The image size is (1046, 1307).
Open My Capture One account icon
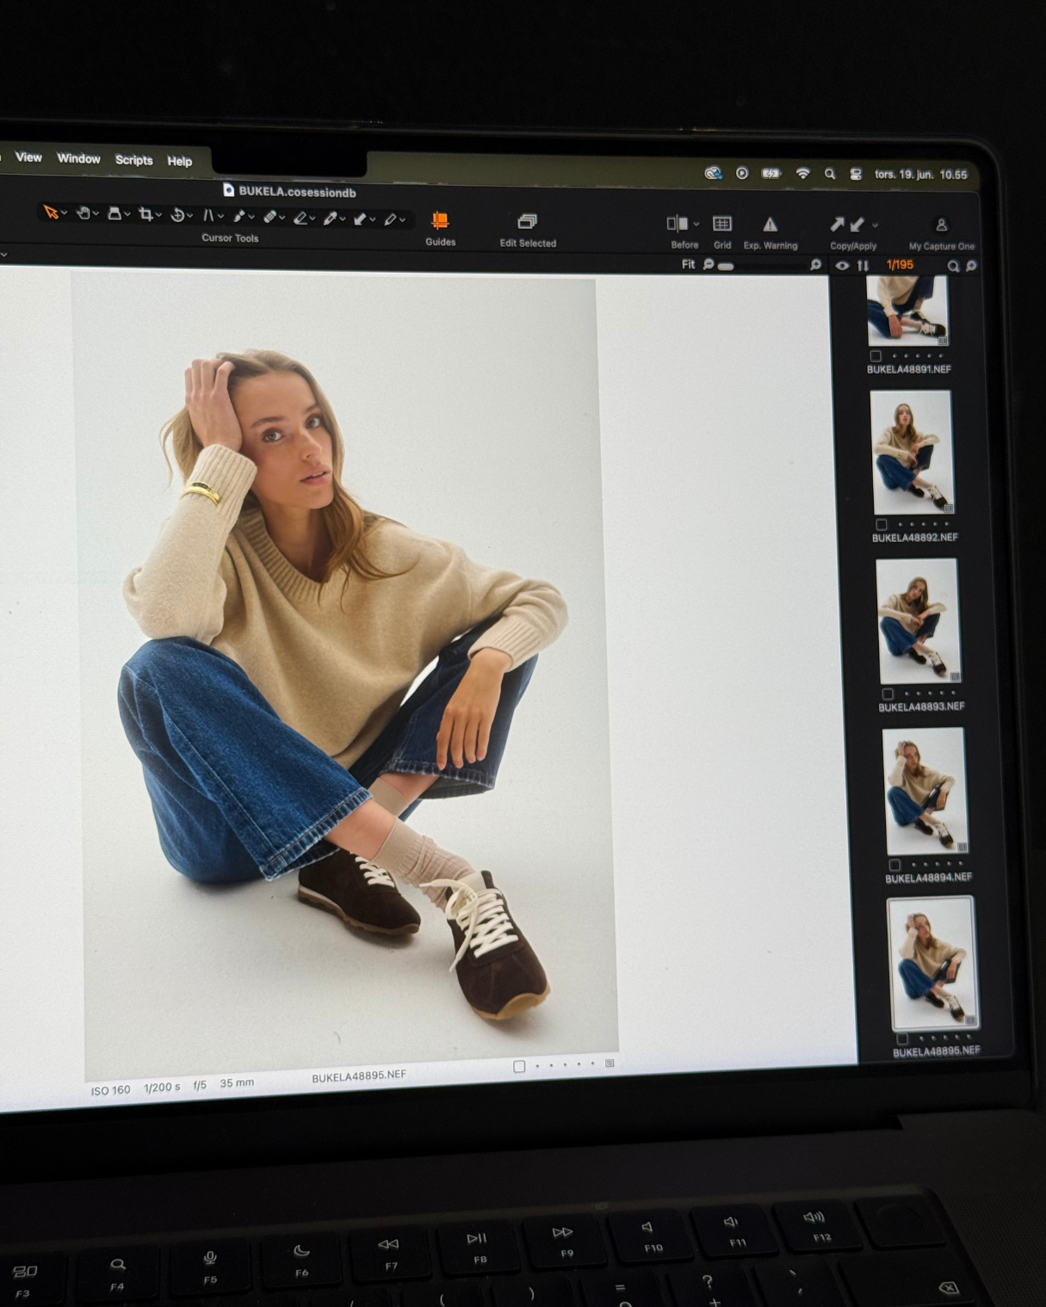(x=941, y=225)
